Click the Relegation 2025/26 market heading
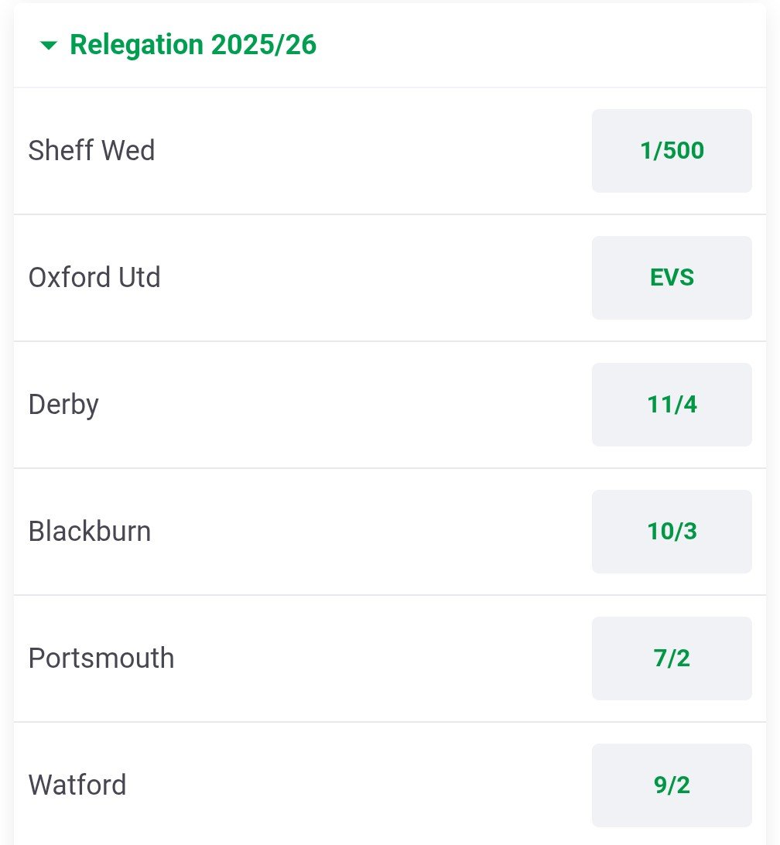The height and width of the screenshot is (845, 780). pos(193,45)
